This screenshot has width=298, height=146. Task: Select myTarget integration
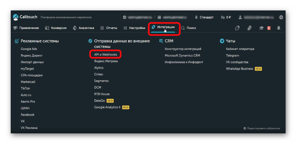[27, 69]
